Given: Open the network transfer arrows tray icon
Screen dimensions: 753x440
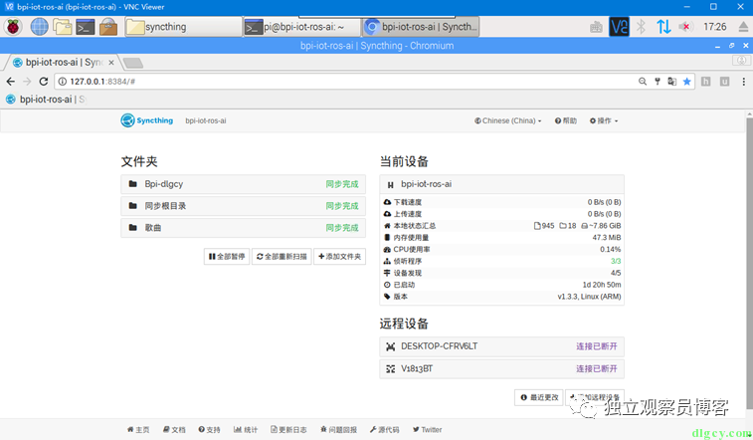Looking at the screenshot, I should 663,27.
